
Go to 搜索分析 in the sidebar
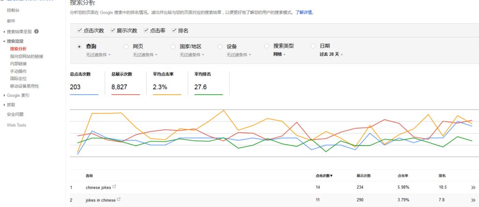click(x=18, y=49)
